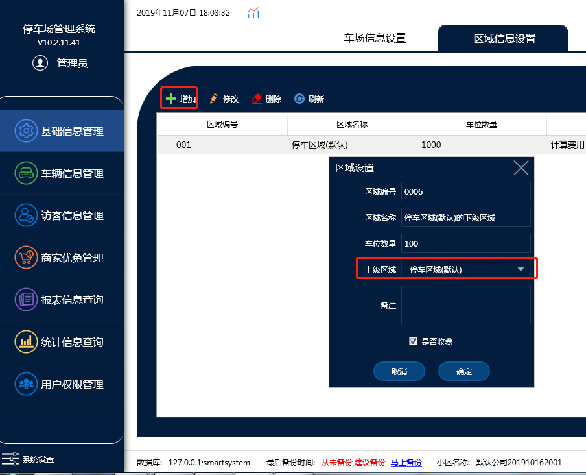Click the 127.0.0.1;smartsystem database text
Screen dimensions: 586x475
click(x=209, y=463)
